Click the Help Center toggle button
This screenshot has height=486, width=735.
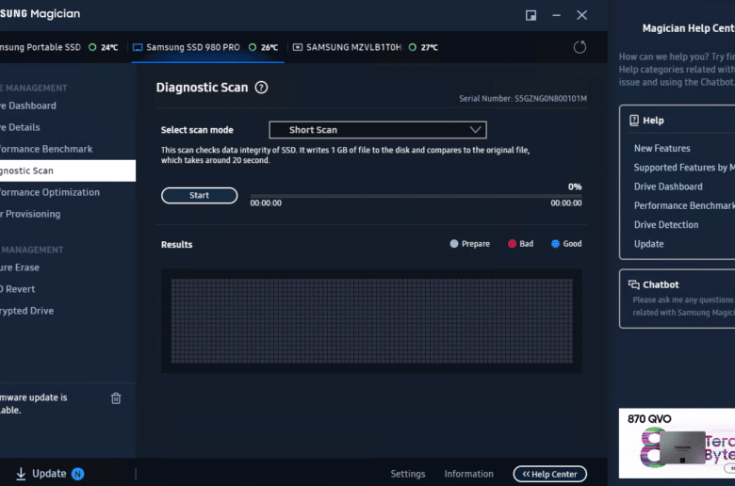click(x=550, y=474)
